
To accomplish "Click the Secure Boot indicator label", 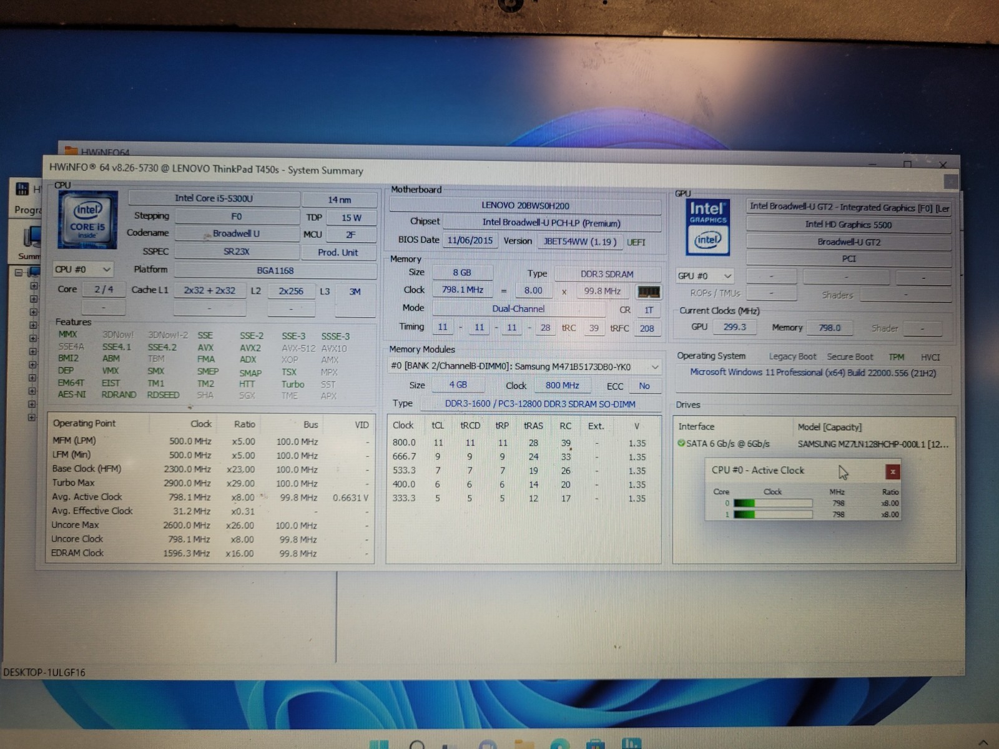I will click(850, 357).
